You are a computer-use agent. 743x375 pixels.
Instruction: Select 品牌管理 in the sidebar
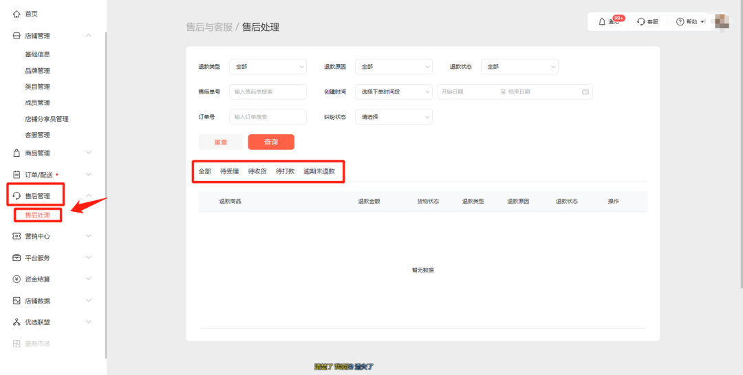[37, 70]
